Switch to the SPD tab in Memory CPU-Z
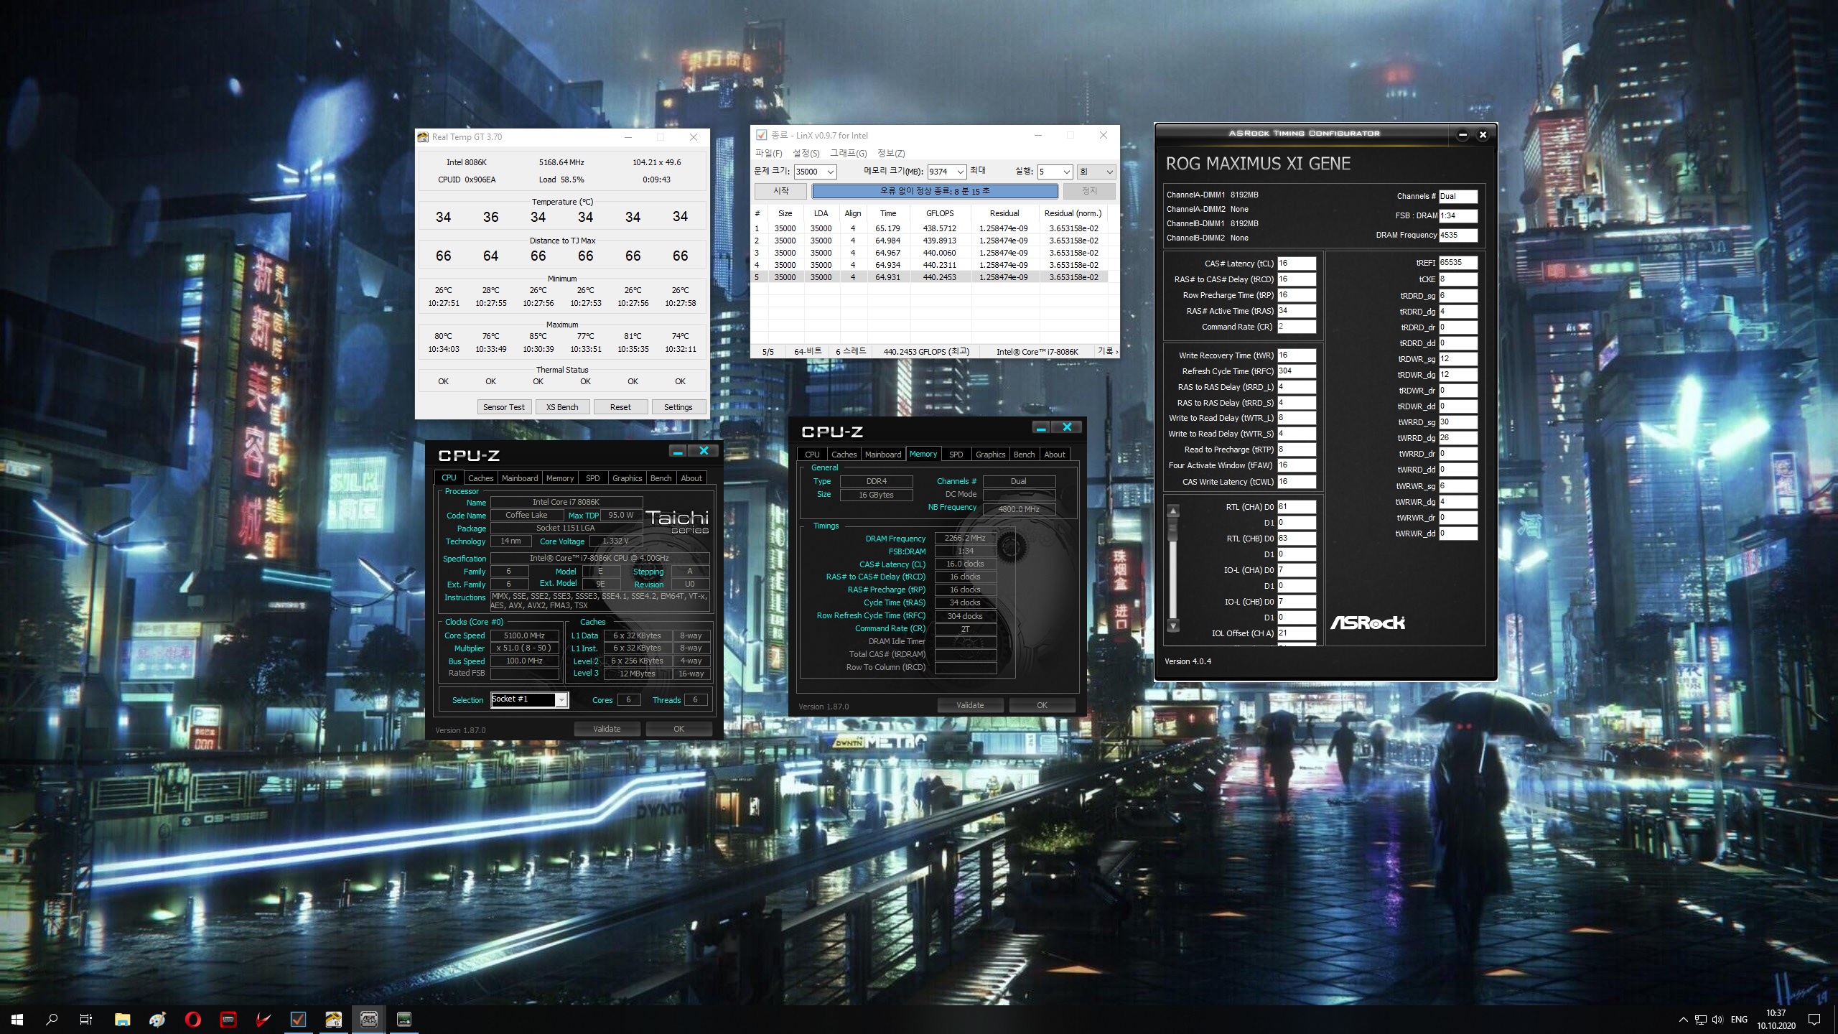 tap(956, 455)
